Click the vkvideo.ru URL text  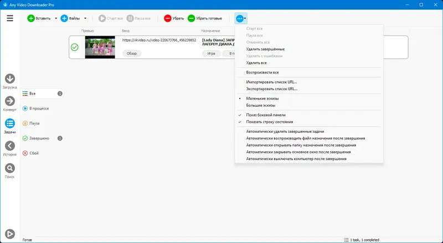pyautogui.click(x=159, y=40)
